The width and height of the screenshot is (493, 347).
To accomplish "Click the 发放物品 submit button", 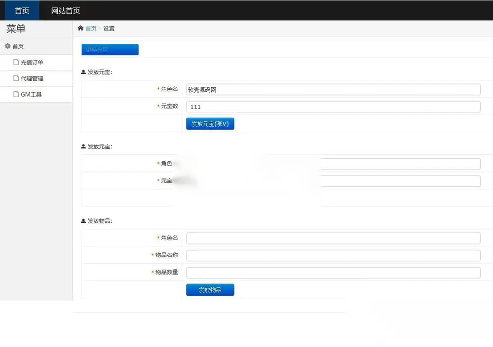I will point(210,290).
